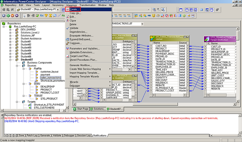The height and width of the screenshot is (142, 242).
Task: Open Workflow Monitor with the M icon
Action: (x=17, y=16)
